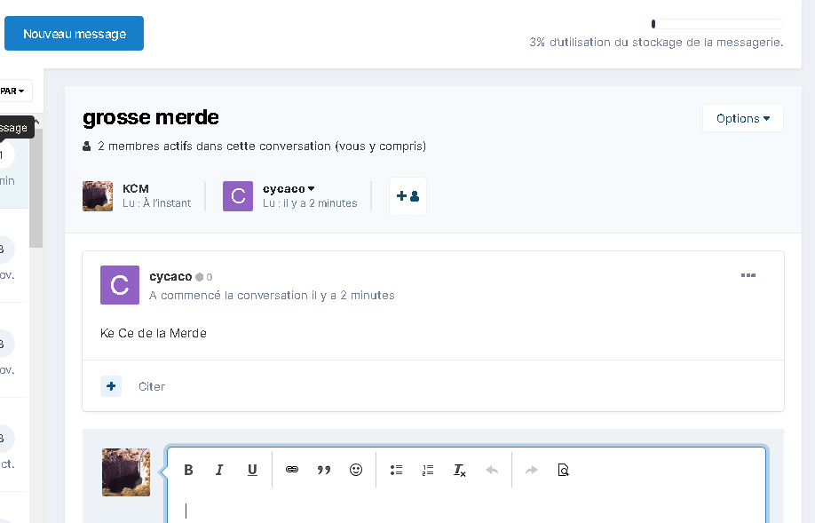815x523 pixels.
Task: Insert a bulleted list
Action: [397, 471]
